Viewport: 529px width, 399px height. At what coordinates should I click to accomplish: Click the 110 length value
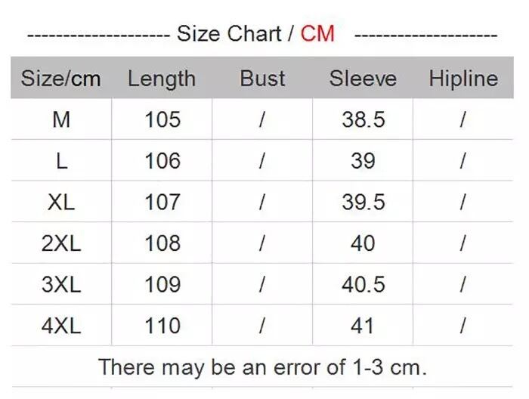[x=162, y=326]
